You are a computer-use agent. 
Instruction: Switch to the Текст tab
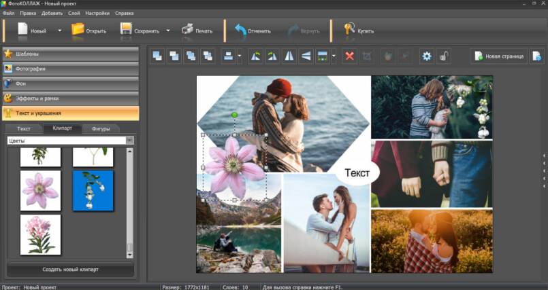coord(24,128)
